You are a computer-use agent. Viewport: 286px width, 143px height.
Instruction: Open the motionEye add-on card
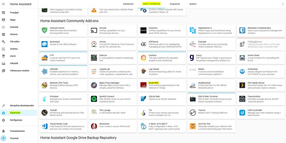tap(261, 72)
